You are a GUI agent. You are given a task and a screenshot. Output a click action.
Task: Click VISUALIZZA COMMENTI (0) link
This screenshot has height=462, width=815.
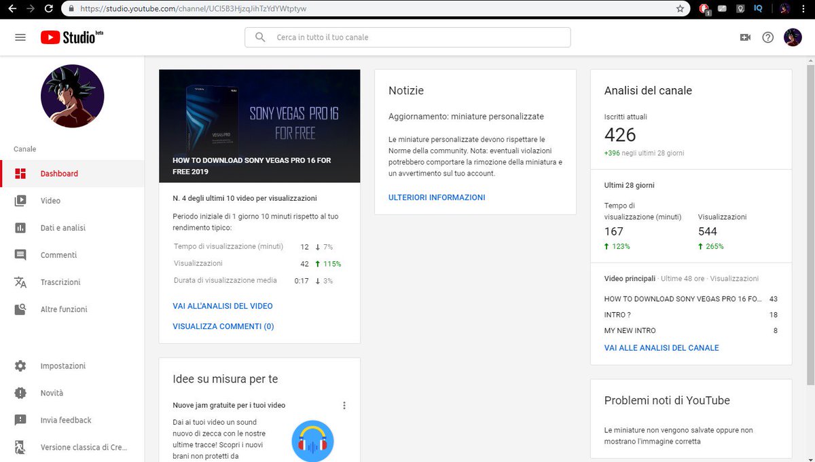[223, 326]
